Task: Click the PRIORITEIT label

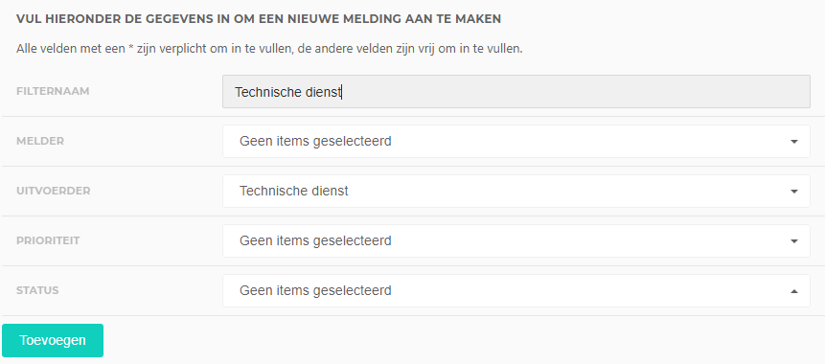Action: click(x=48, y=240)
